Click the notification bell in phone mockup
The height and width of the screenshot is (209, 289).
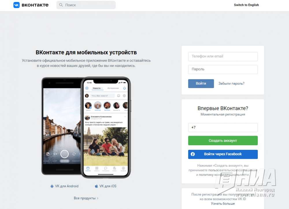coord(124,88)
